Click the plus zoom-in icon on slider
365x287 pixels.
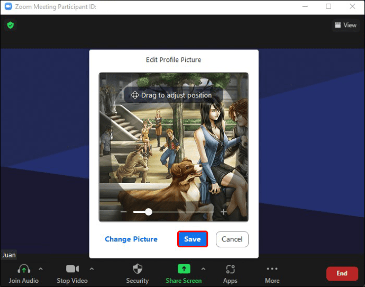[x=223, y=212]
